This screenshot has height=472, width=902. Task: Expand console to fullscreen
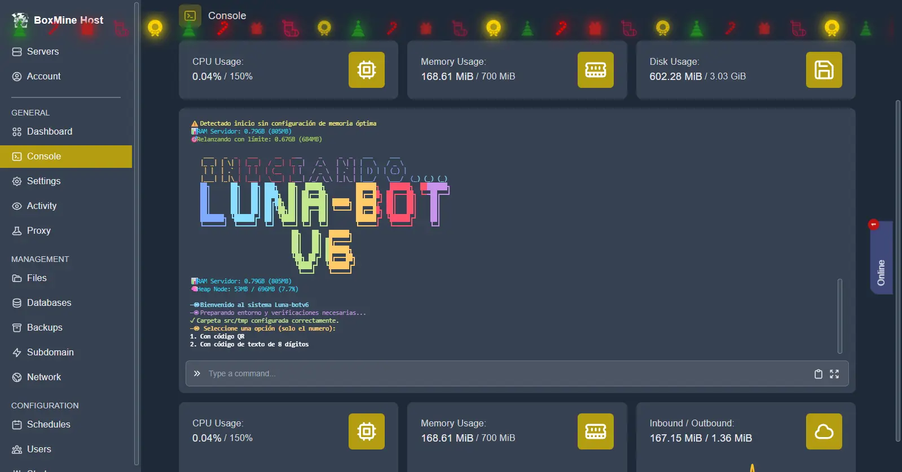coord(834,374)
